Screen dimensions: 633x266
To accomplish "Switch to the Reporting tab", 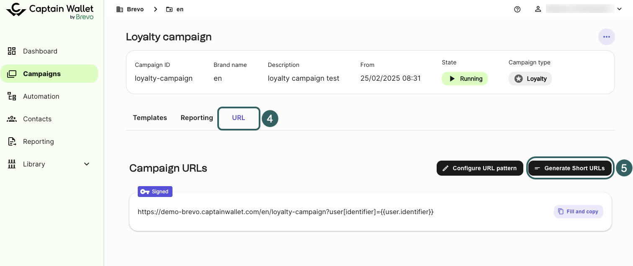I will click(197, 118).
